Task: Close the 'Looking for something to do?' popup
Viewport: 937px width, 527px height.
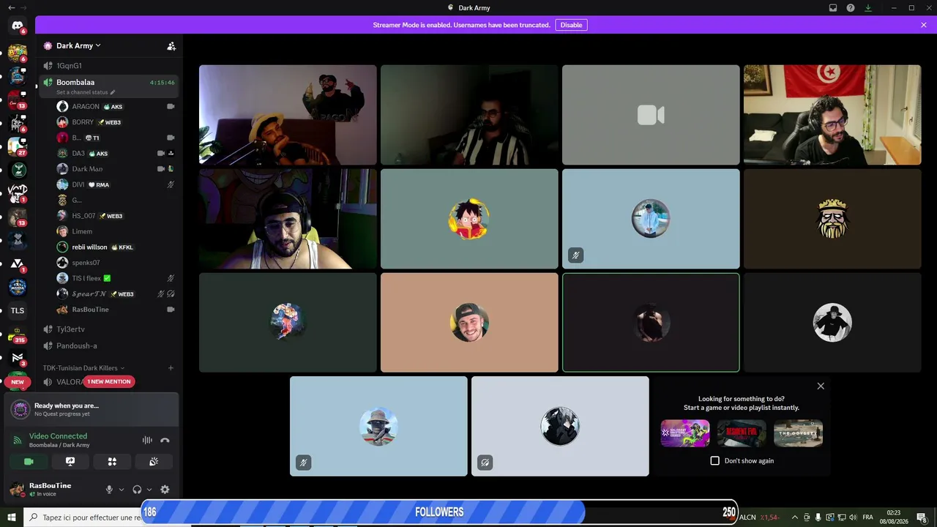Action: [821, 386]
